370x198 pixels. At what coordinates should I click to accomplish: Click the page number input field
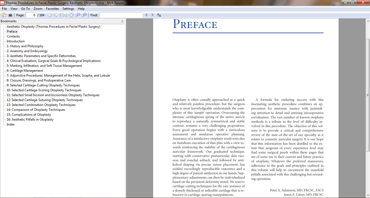coord(31,15)
